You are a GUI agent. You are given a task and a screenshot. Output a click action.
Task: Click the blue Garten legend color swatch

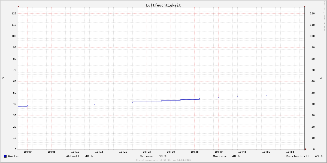tap(5, 156)
